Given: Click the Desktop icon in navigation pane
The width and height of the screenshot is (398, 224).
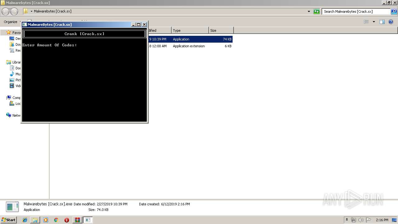Looking at the screenshot, I should [x=12, y=39].
